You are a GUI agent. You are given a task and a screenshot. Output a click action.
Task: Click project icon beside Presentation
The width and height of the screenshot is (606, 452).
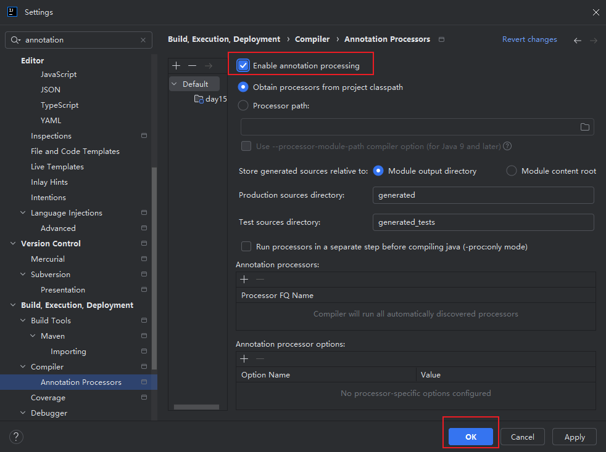[144, 289]
